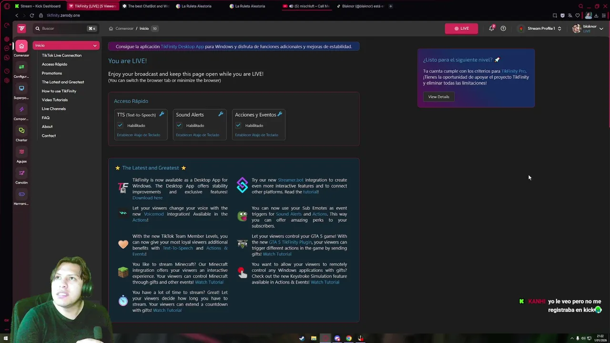Switch to The best ChatBot browser tab

click(145, 6)
